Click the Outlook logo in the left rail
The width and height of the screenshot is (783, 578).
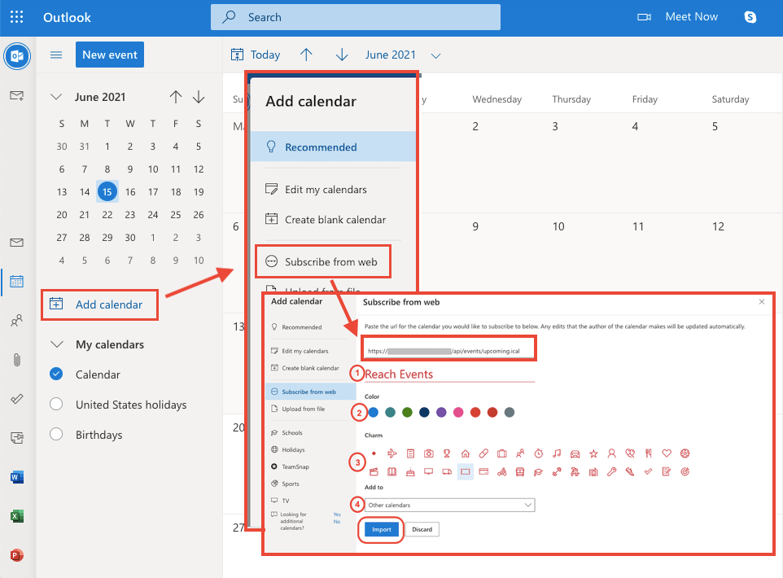tap(17, 56)
